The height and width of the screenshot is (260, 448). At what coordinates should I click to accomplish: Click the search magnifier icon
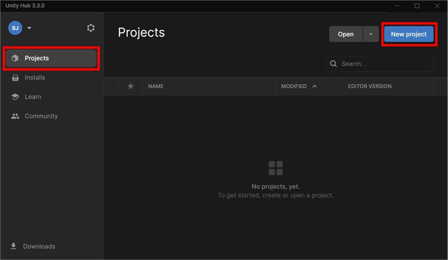(x=333, y=64)
